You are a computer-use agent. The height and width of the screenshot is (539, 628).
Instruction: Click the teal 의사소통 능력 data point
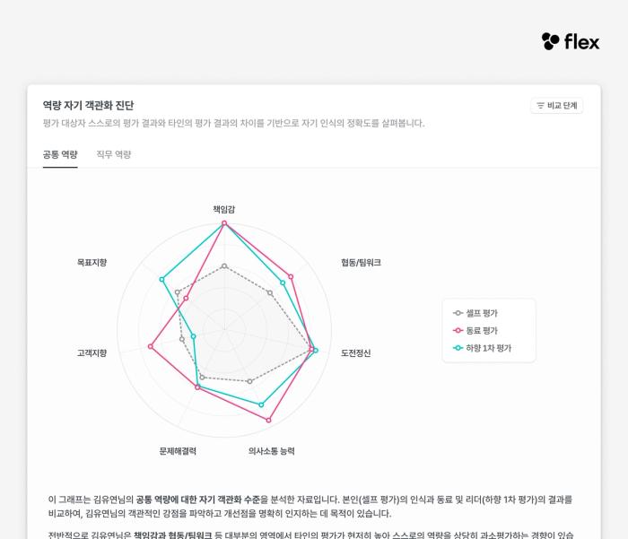pos(262,404)
